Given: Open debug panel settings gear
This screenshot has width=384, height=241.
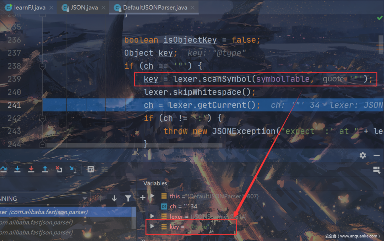Looking at the screenshot, I should (x=363, y=155).
